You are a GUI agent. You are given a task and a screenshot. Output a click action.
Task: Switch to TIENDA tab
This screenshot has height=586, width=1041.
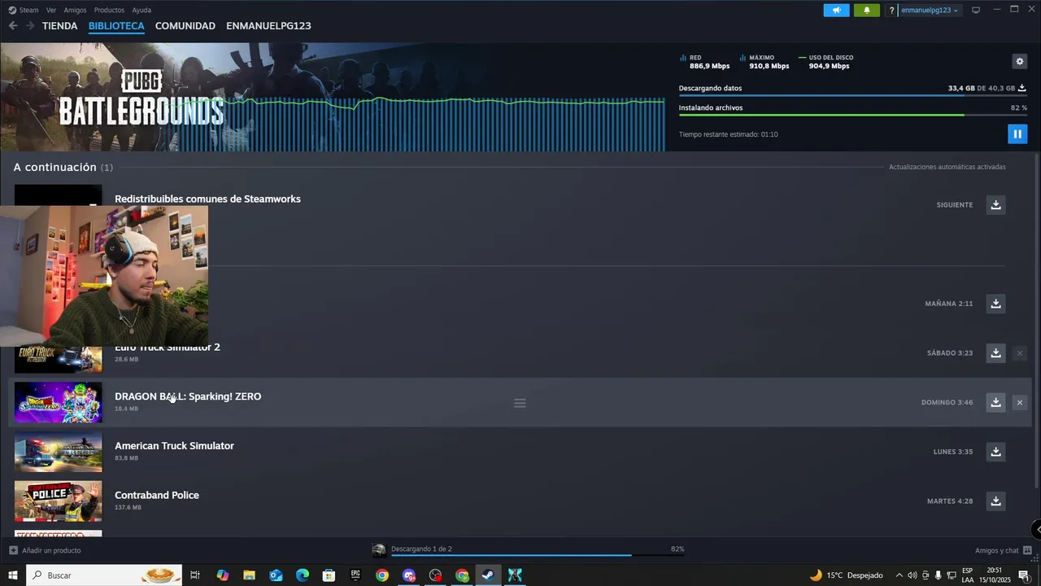tap(60, 26)
